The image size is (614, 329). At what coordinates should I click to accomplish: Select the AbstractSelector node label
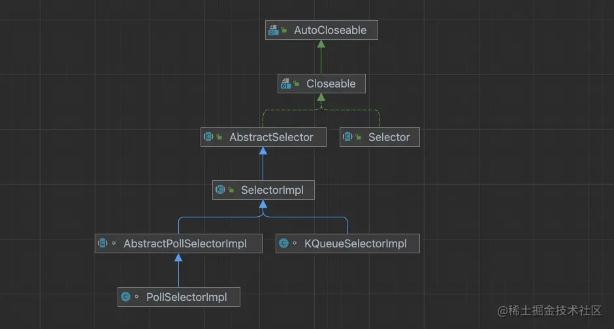[x=271, y=137]
